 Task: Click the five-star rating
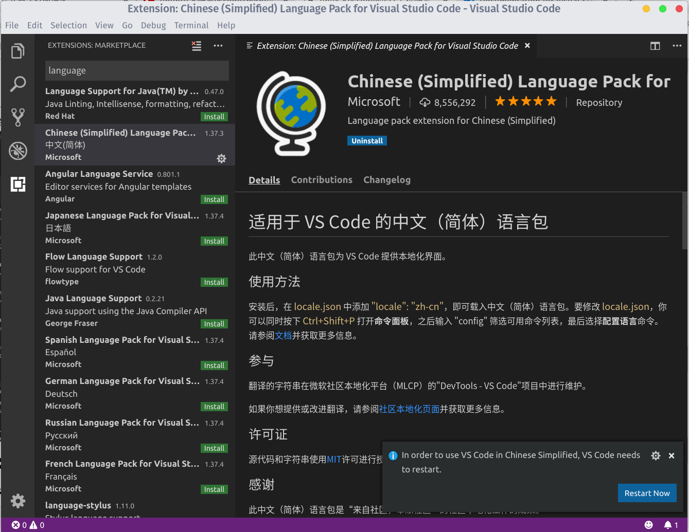tap(526, 101)
